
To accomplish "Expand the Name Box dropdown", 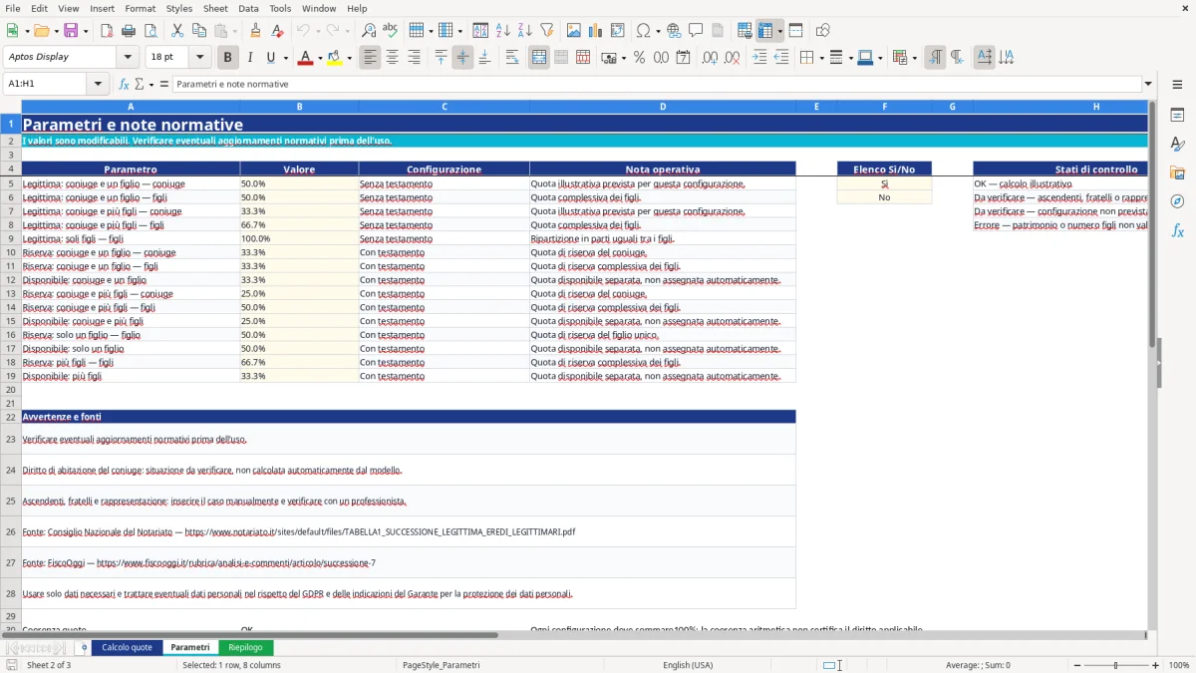I will click(99, 84).
